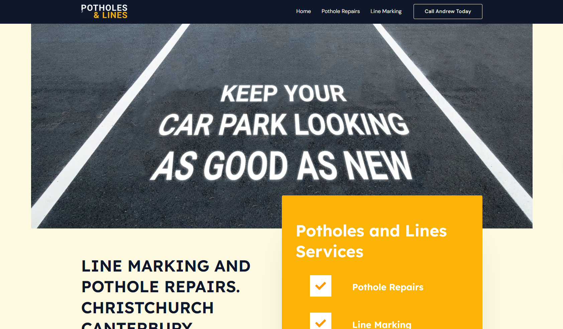Viewport: 563px width, 329px height.
Task: Click the Line Marking checkmark icon
Action: click(x=320, y=321)
